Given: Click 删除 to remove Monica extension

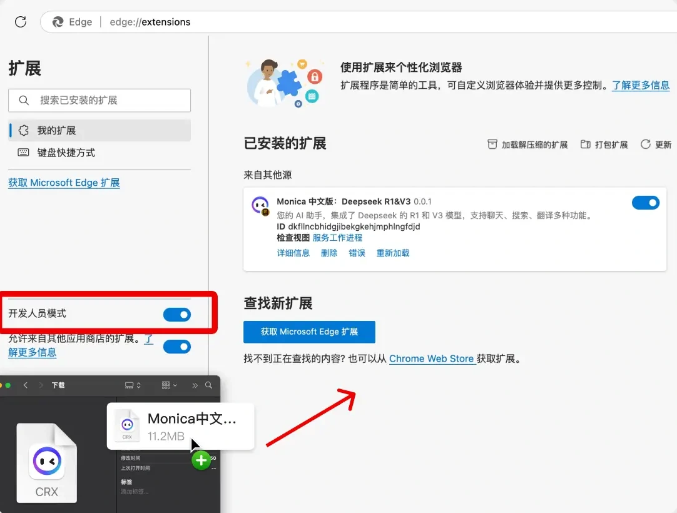Looking at the screenshot, I should point(329,253).
